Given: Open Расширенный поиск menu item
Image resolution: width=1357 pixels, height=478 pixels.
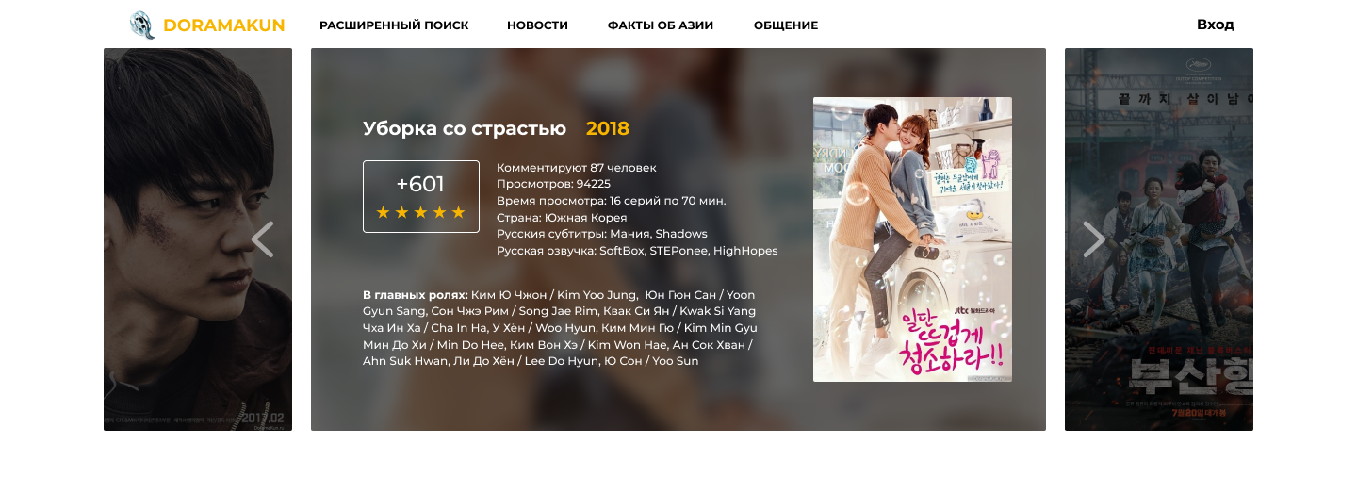Looking at the screenshot, I should (x=394, y=25).
